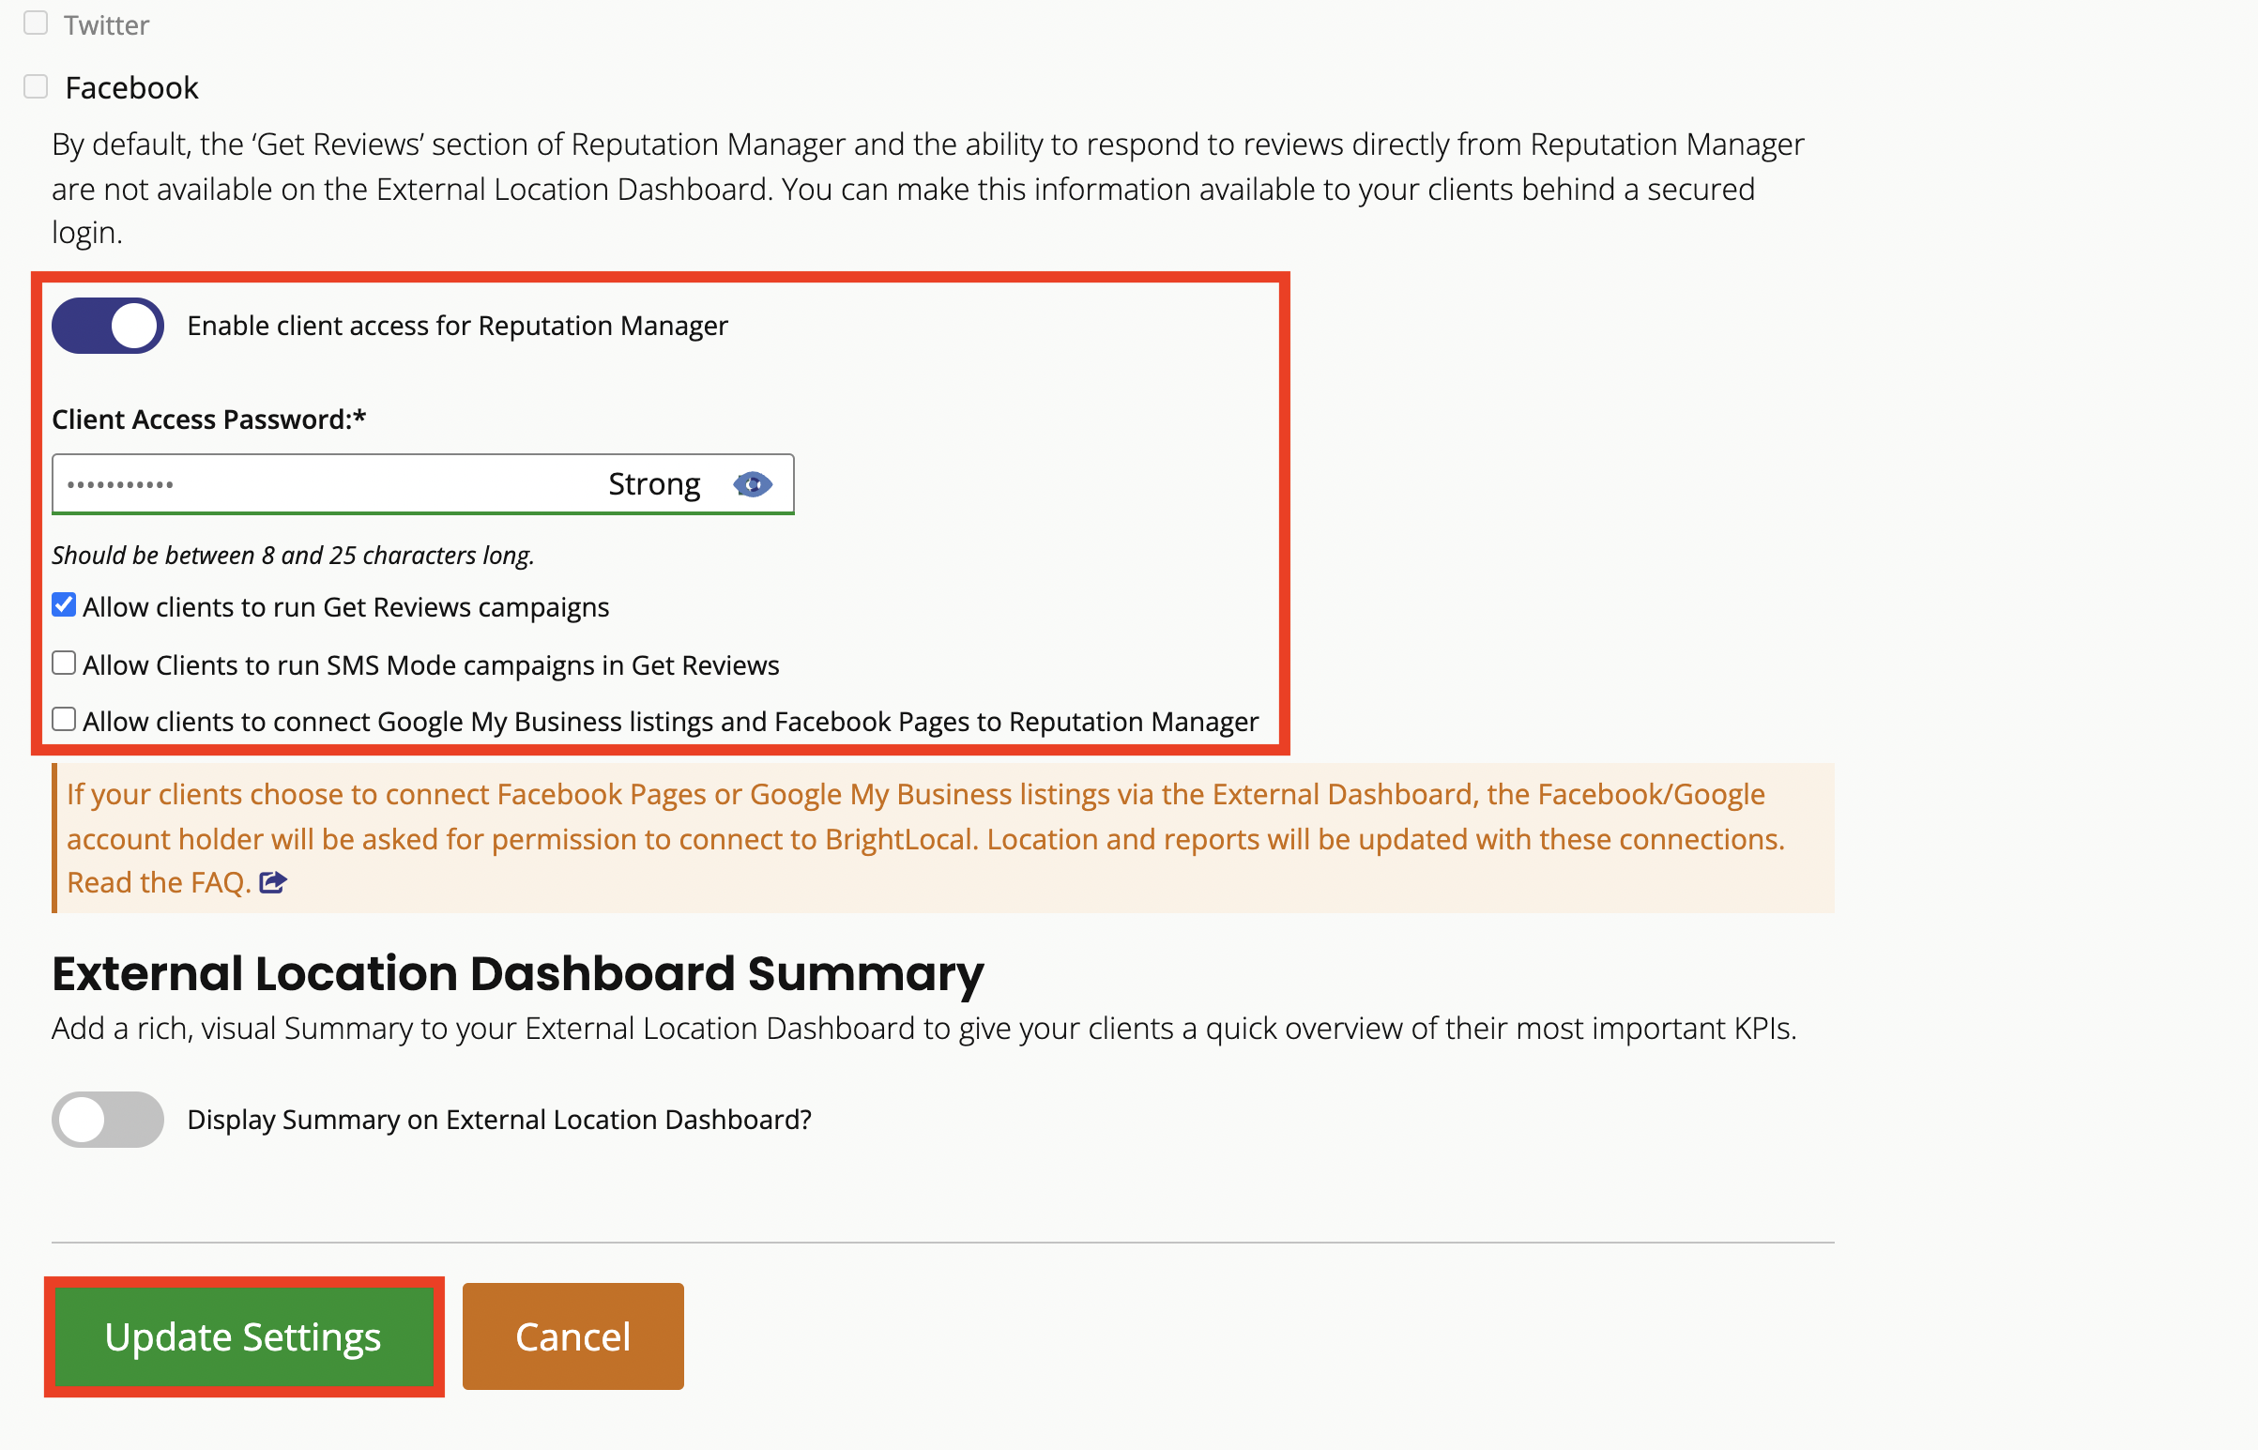This screenshot has height=1450, width=2258.
Task: Click the Twitter label text
Action: [x=106, y=25]
